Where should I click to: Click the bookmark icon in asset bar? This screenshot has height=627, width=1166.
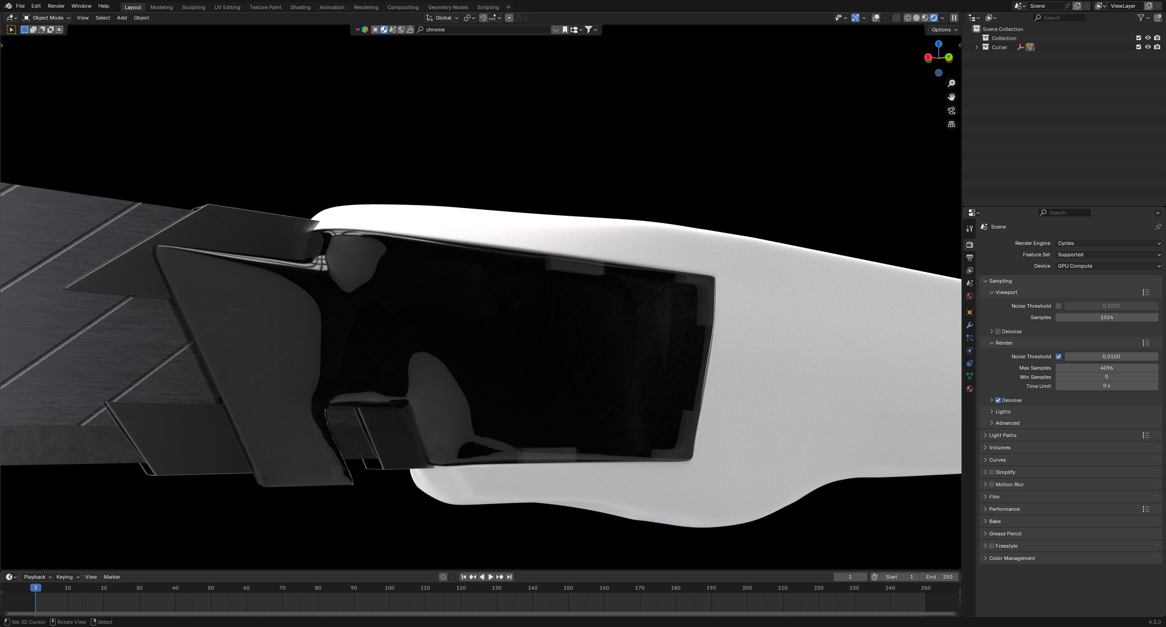(x=565, y=30)
